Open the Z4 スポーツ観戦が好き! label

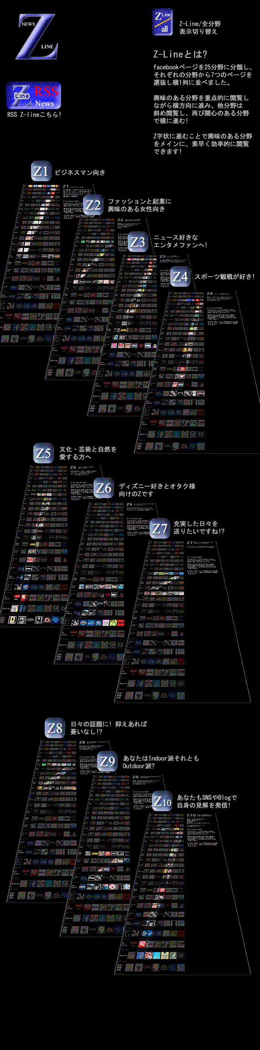pos(224,277)
